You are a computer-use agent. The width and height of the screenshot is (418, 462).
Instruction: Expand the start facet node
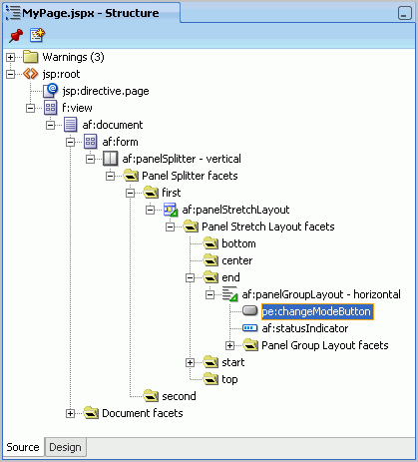pos(190,362)
